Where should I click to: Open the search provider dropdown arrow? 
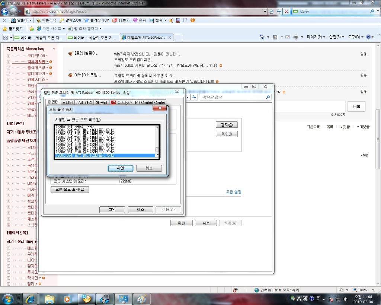point(378,11)
